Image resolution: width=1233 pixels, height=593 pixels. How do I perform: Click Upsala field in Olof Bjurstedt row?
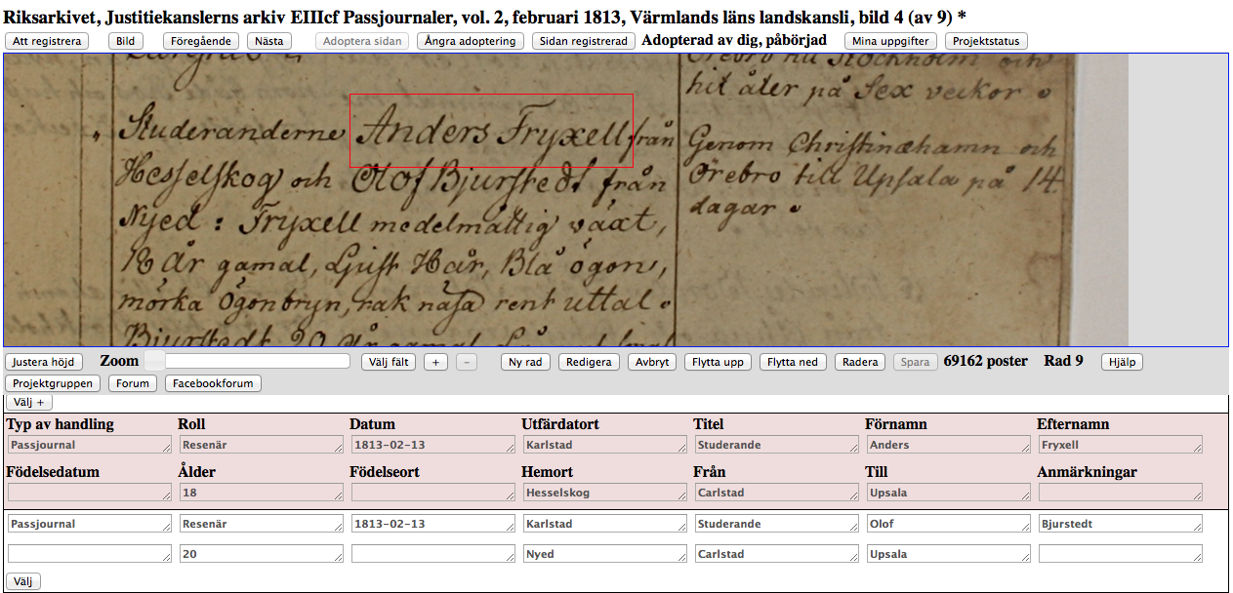coord(949,554)
